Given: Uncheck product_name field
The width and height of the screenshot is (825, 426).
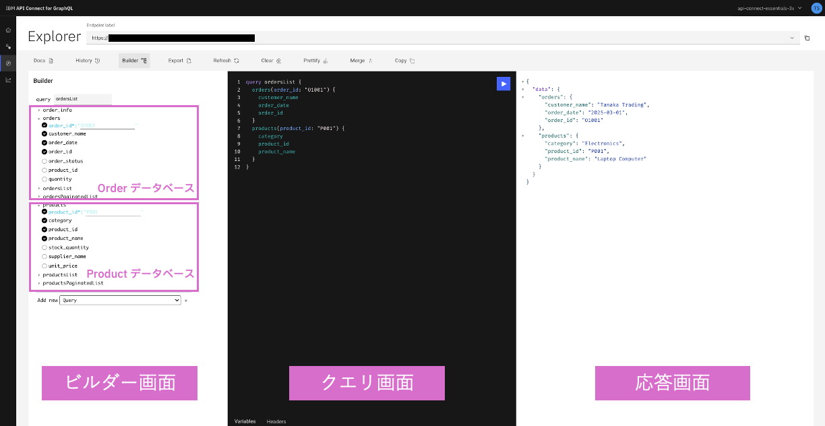Looking at the screenshot, I should tap(44, 238).
